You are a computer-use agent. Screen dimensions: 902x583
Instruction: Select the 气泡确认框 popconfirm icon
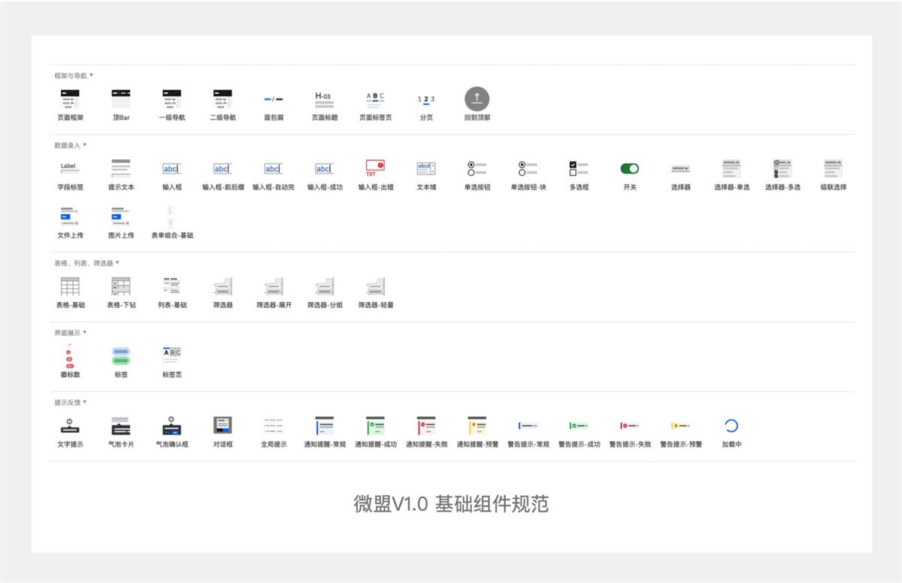pyautogui.click(x=171, y=425)
